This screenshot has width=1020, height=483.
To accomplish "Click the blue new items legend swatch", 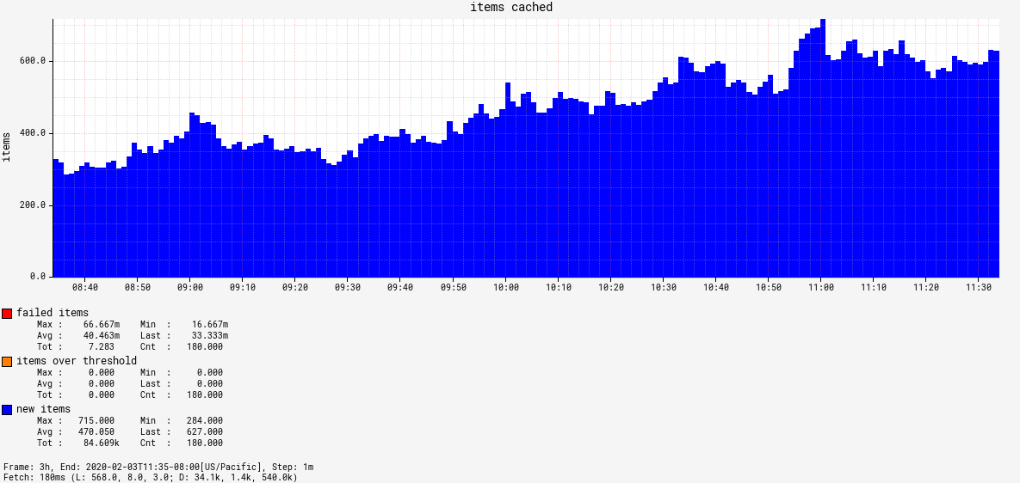I will point(7,410).
